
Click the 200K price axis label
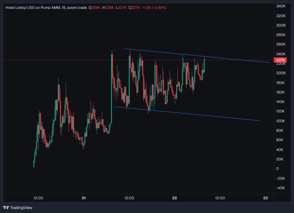(x=281, y=73)
